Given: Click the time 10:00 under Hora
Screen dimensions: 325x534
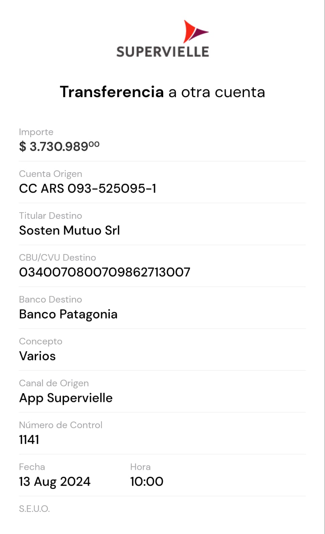Looking at the screenshot, I should point(146,481).
